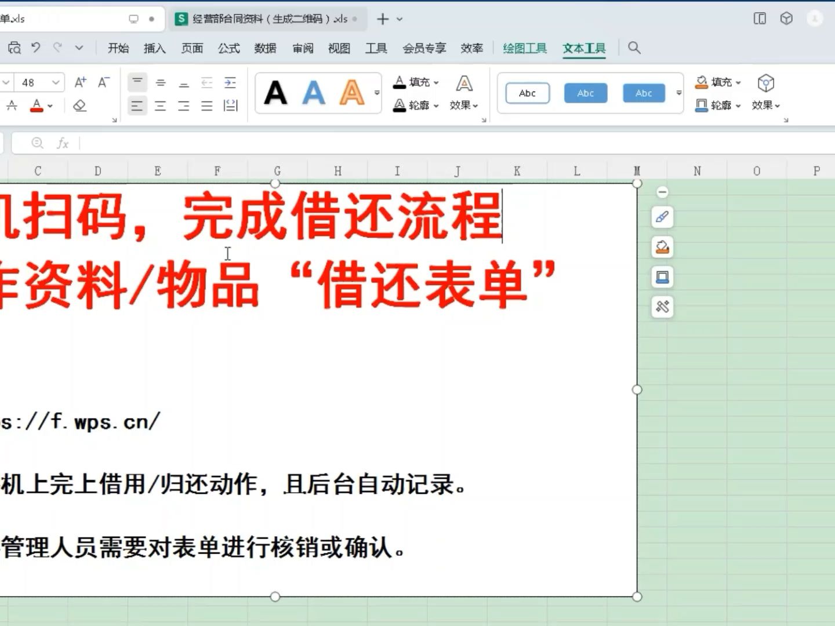Click the magic wand icon in the floating sidebar
835x626 pixels.
(662, 307)
